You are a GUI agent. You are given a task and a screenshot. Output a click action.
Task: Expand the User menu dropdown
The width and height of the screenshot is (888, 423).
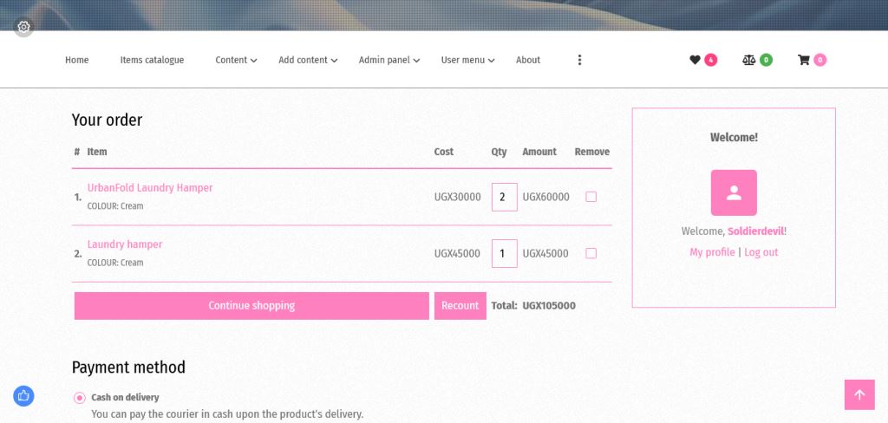pos(467,60)
